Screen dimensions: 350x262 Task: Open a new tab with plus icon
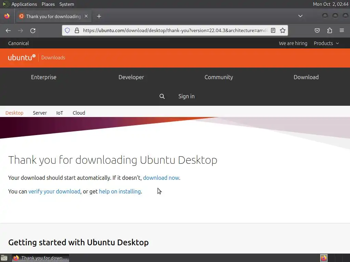pyautogui.click(x=99, y=16)
